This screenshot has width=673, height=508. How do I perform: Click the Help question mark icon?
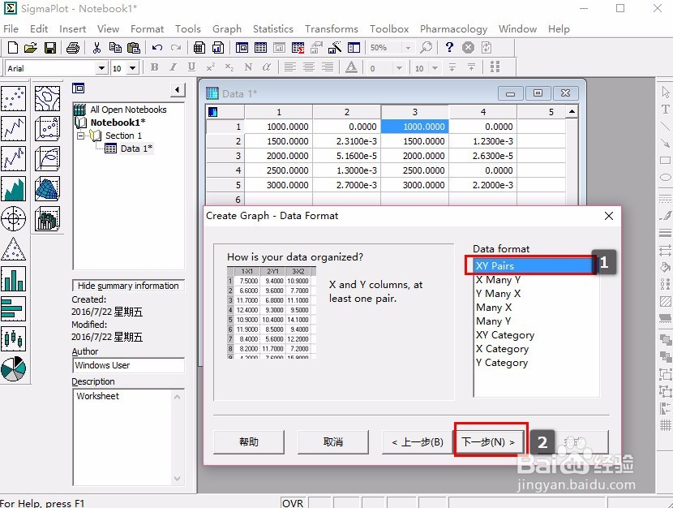(449, 47)
